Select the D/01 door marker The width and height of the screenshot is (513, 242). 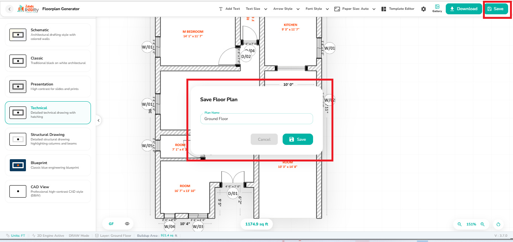[233, 193]
